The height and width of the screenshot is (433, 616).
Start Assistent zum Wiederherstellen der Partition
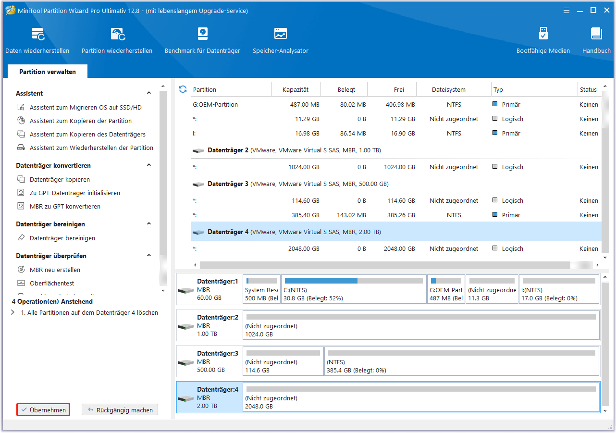point(86,148)
